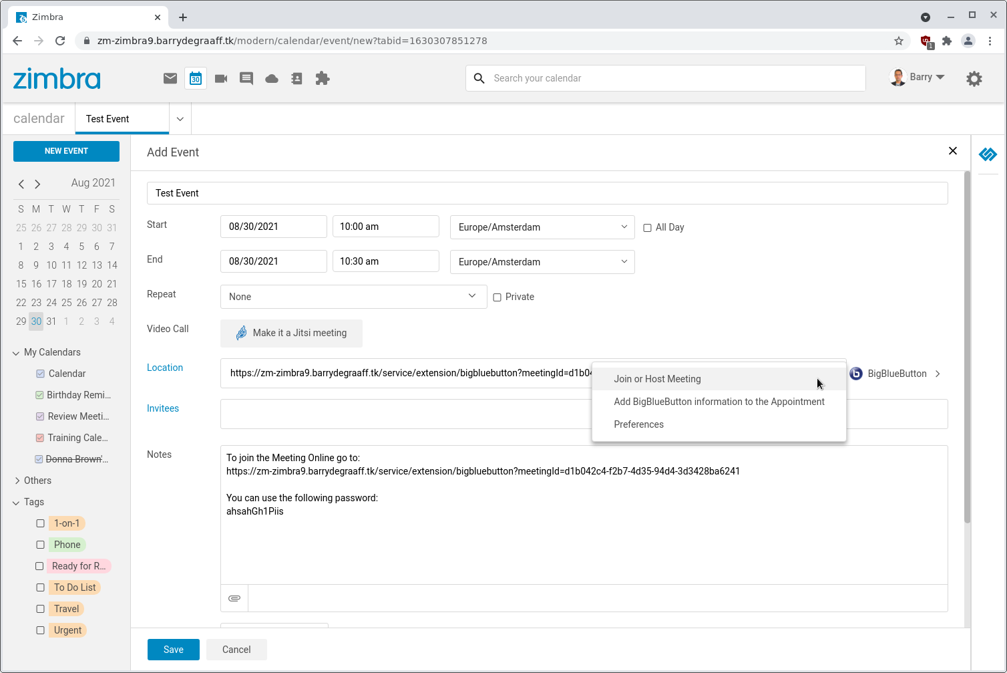
Task: Open Chrome three-dot menu
Action: (x=990, y=41)
